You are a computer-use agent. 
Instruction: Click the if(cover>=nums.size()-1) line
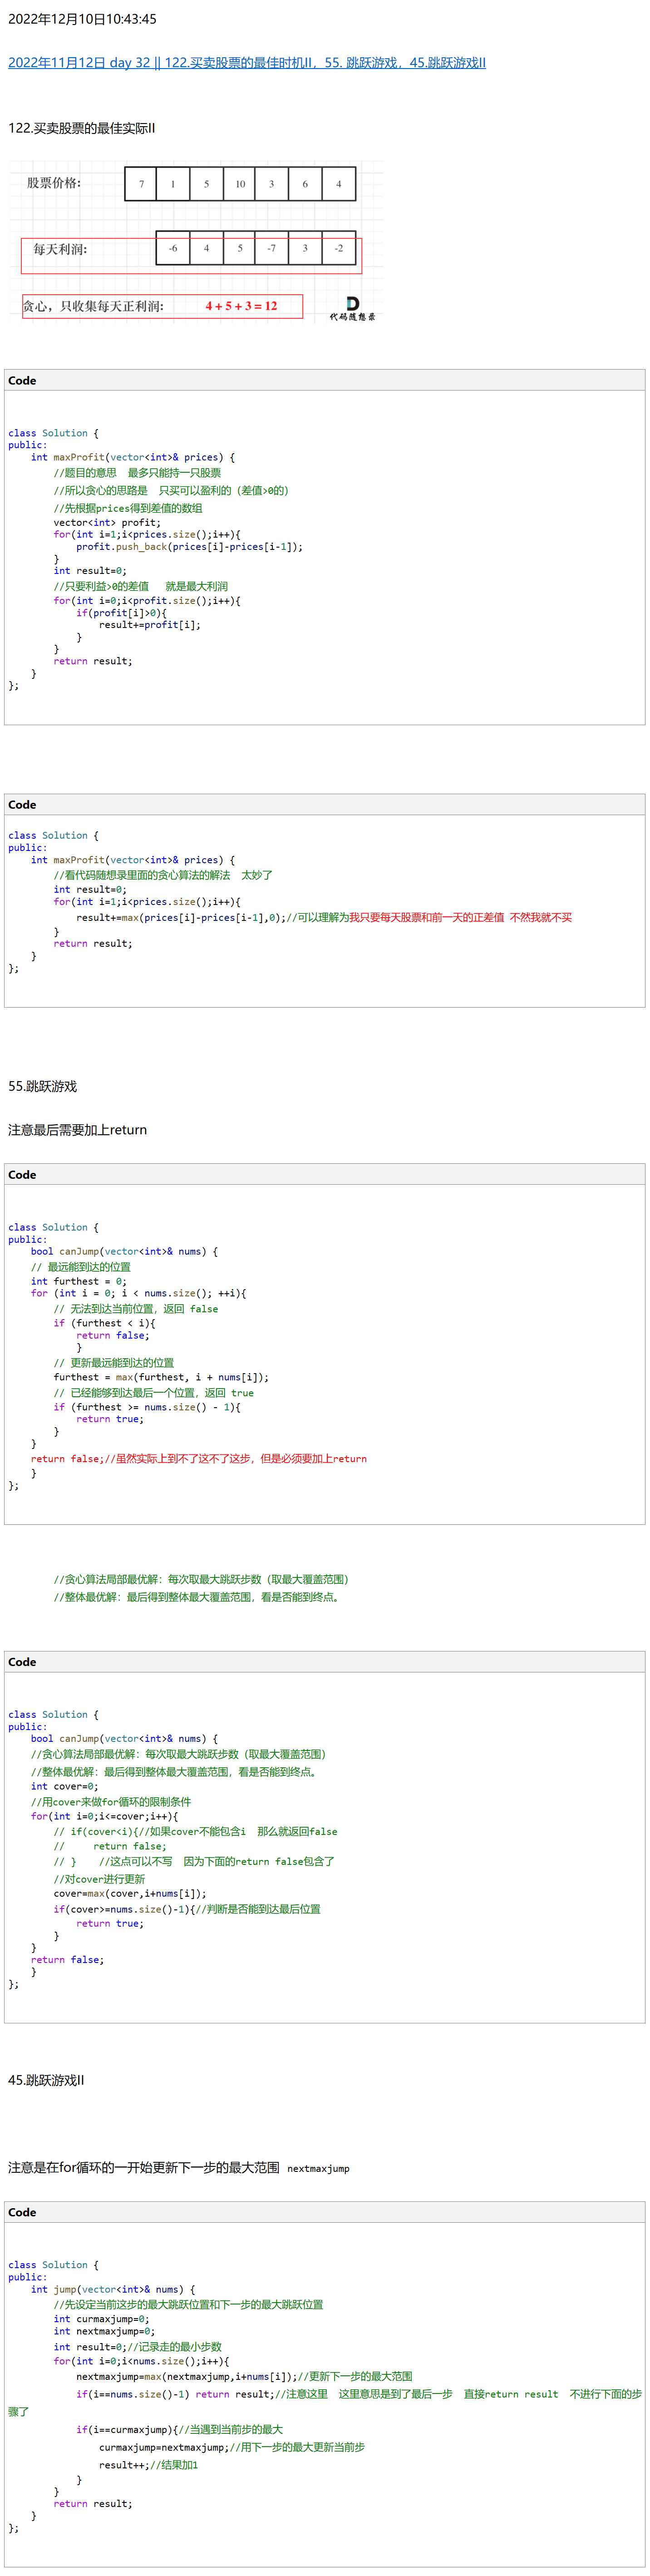187,1909
